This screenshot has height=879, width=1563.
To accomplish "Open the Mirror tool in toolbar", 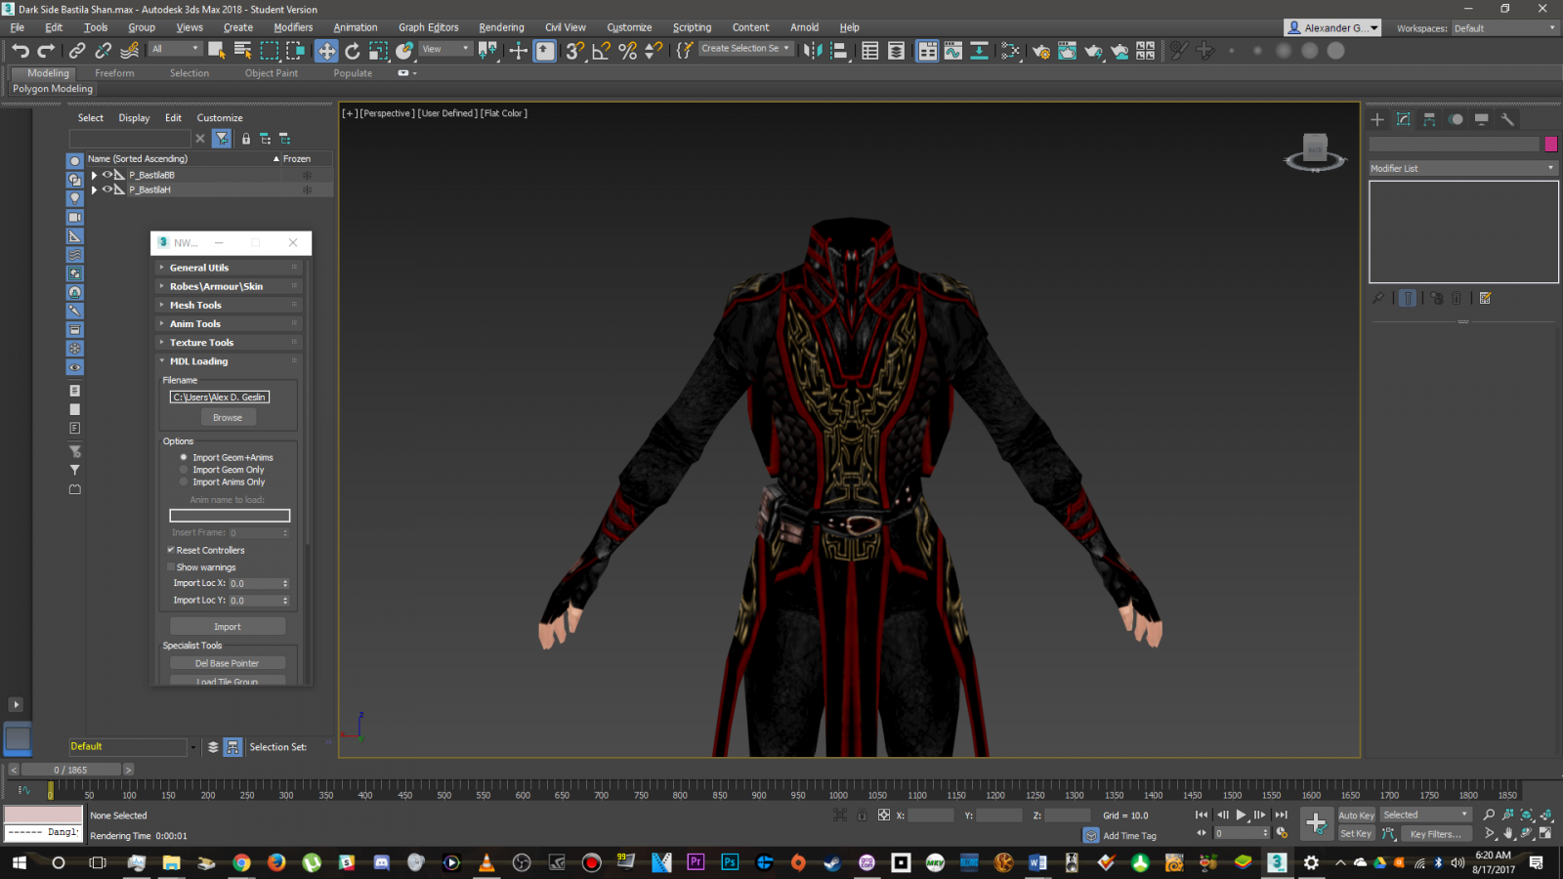I will tap(813, 51).
